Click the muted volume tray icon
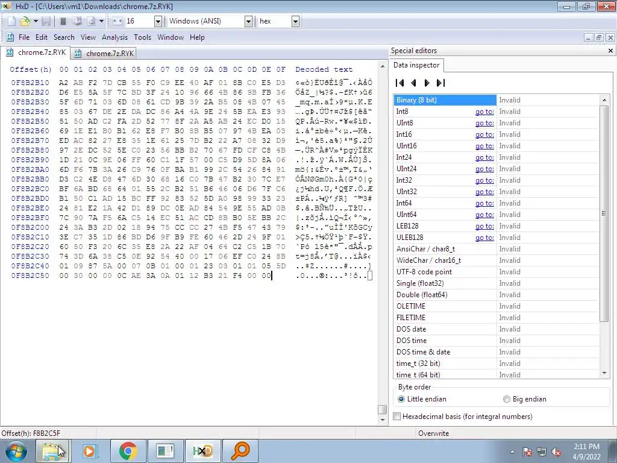This screenshot has width=617, height=463. tap(556, 452)
